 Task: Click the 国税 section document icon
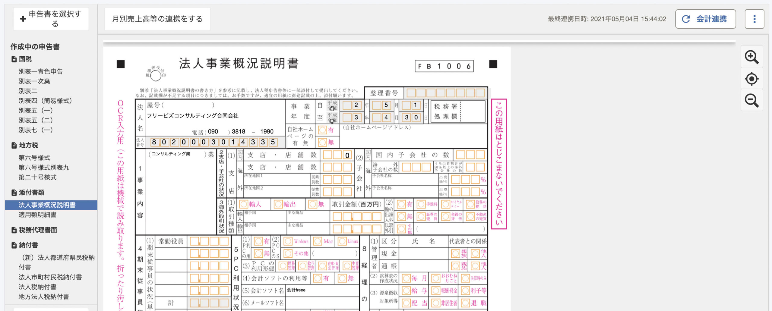coord(14,59)
